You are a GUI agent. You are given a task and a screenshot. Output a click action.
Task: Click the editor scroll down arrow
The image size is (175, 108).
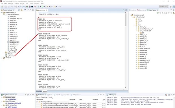(126, 88)
